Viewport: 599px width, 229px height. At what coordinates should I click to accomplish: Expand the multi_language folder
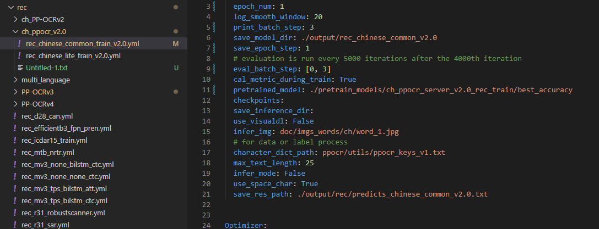pyautogui.click(x=15, y=80)
